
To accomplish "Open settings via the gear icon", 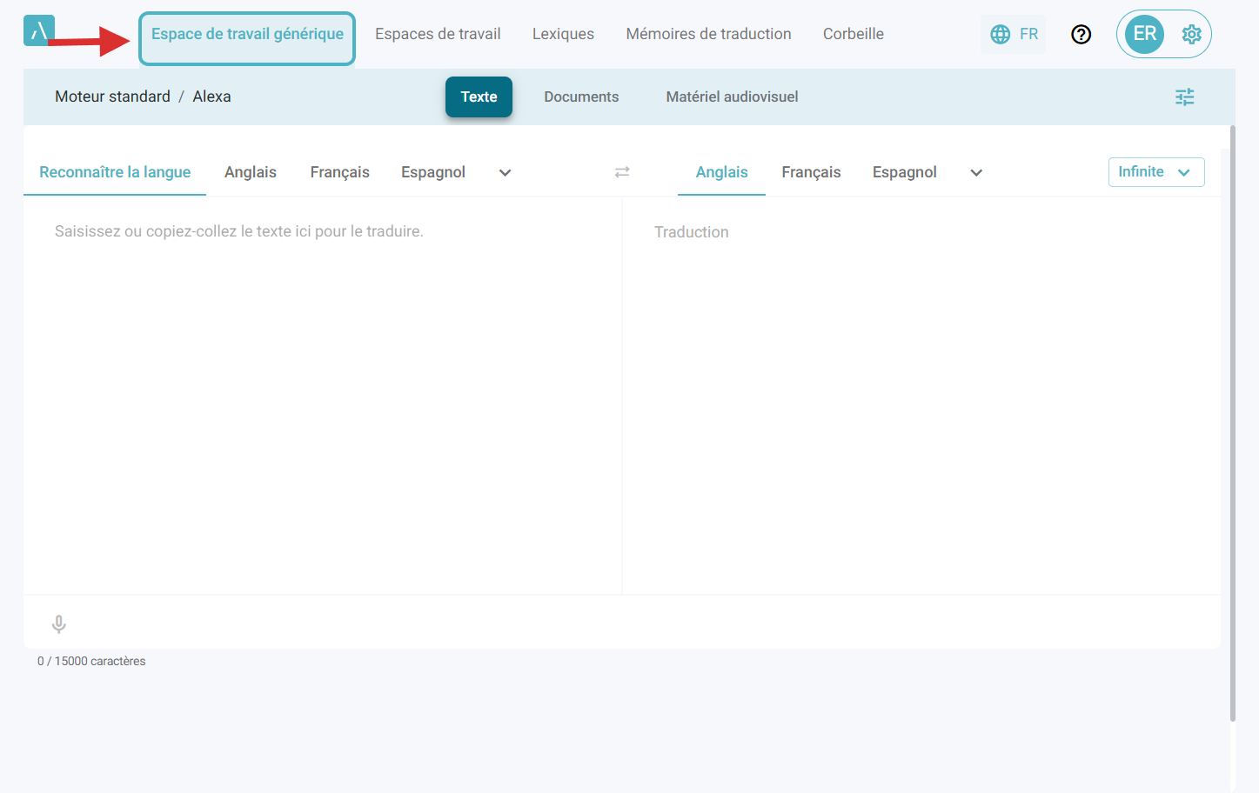I will click(x=1191, y=34).
